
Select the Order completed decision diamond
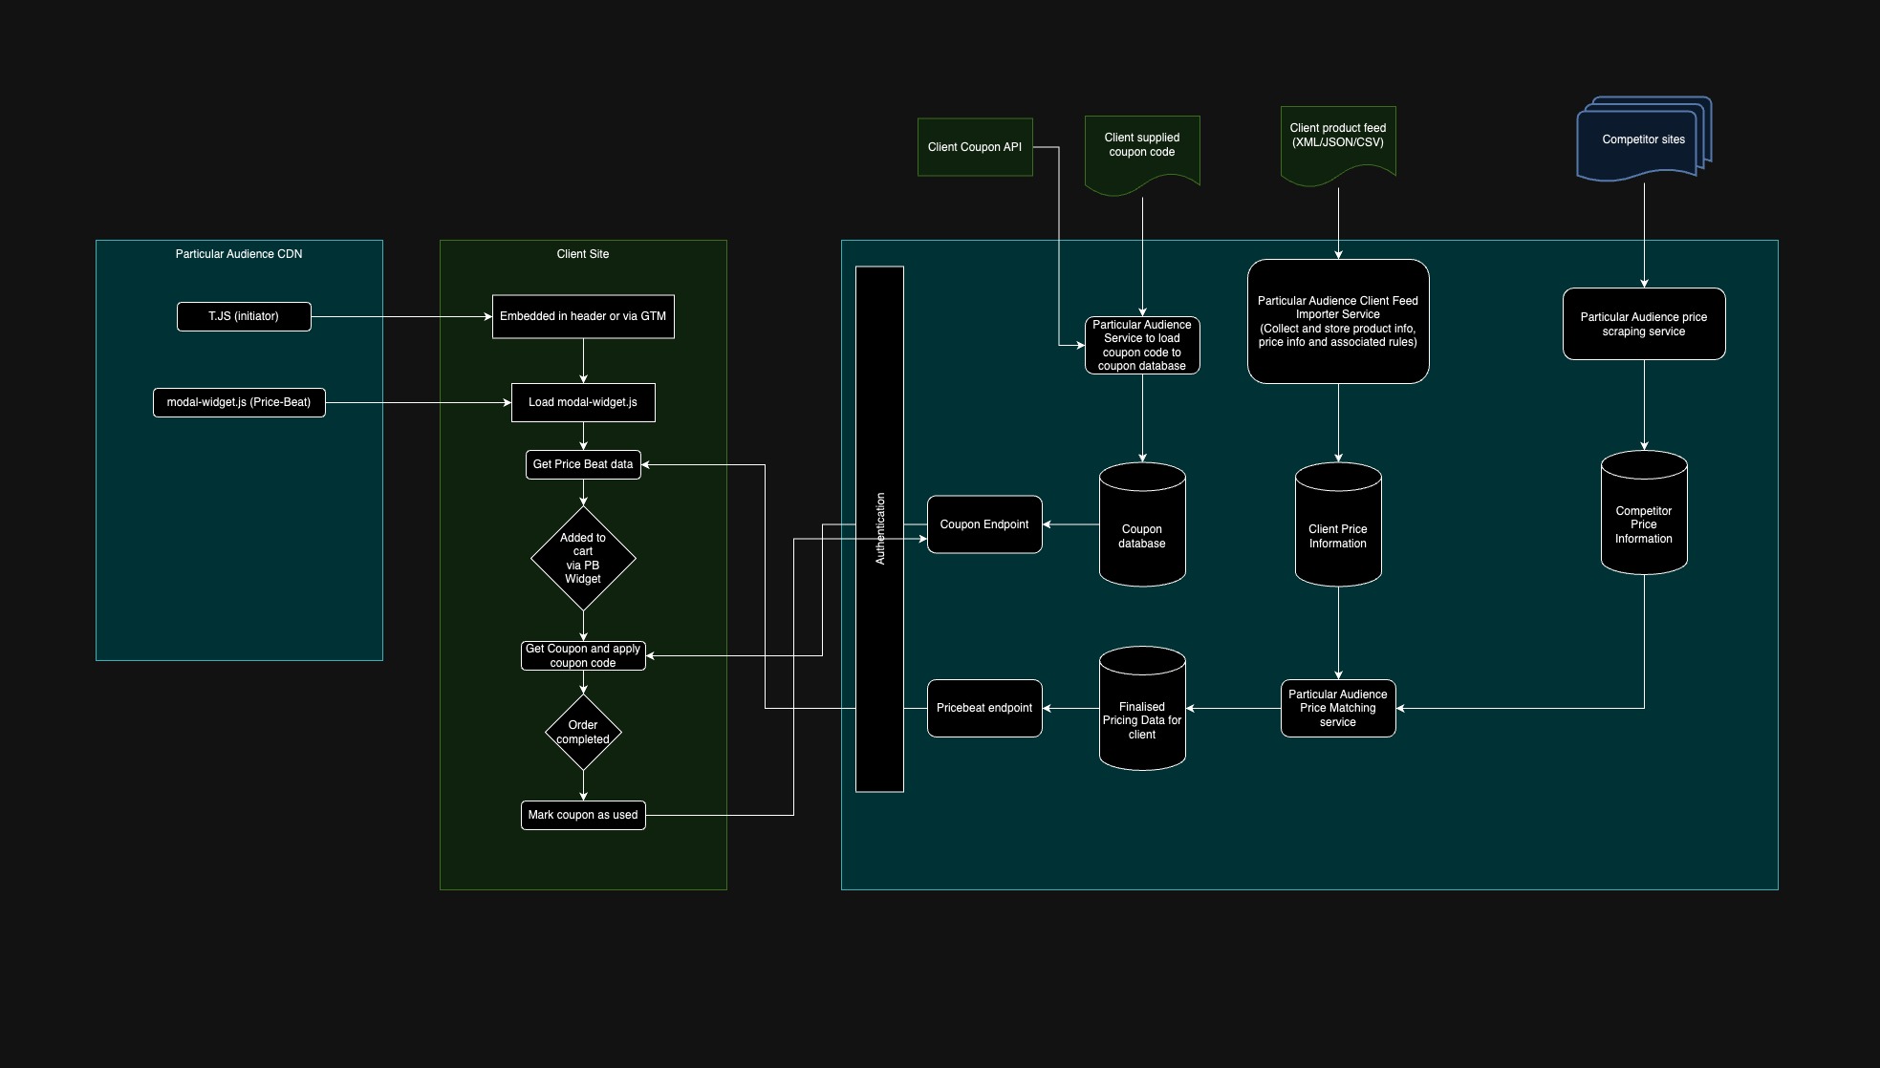point(583,732)
